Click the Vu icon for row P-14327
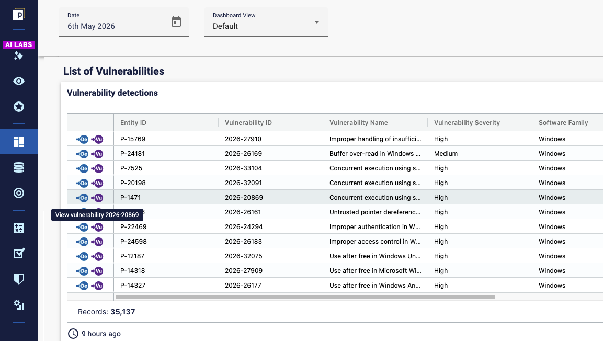Image resolution: width=603 pixels, height=341 pixels. pyautogui.click(x=97, y=286)
